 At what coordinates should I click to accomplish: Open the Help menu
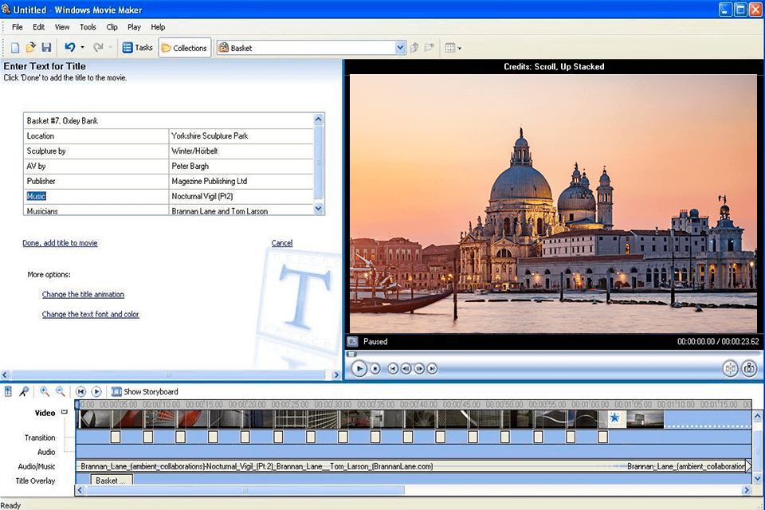click(x=158, y=27)
